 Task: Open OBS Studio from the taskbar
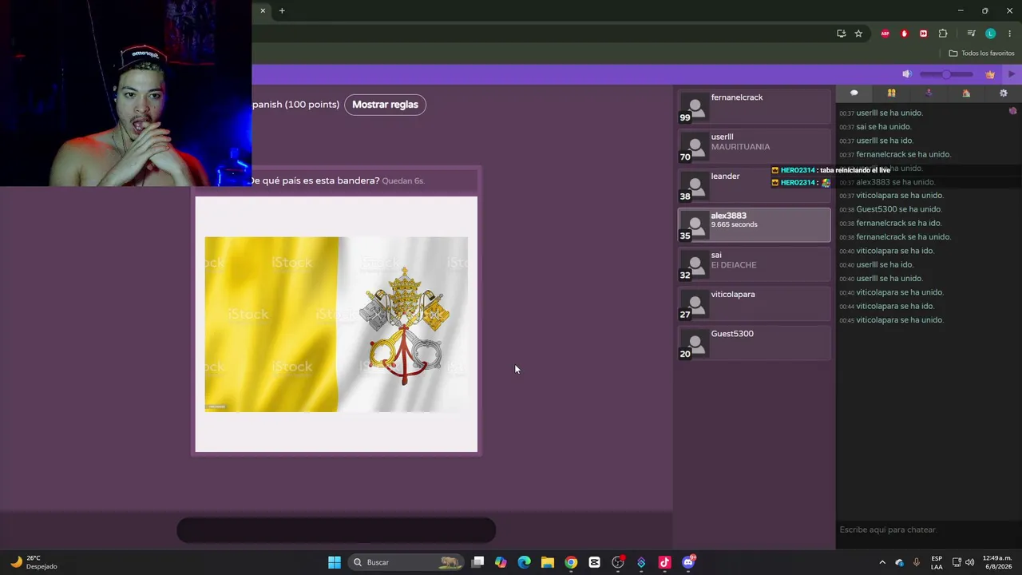tap(618, 562)
